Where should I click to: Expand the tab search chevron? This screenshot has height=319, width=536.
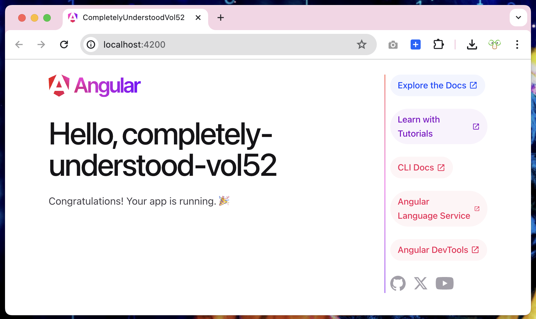click(518, 18)
